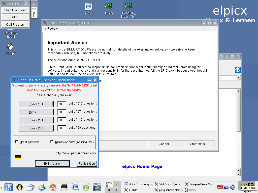Click the question count field for Exam 202
This screenshot has height=193, width=258.
[62, 128]
